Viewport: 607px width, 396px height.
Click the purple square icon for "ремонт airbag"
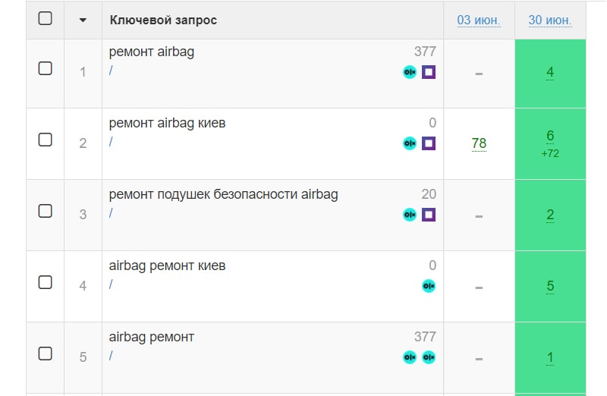tap(429, 72)
